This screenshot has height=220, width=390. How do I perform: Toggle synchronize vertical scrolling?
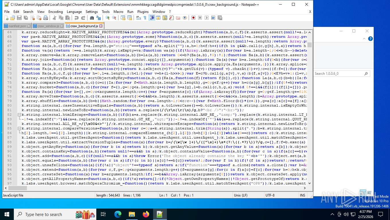coord(123,18)
